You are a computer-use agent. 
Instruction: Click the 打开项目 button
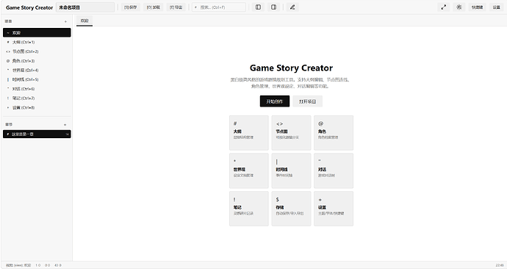click(307, 101)
